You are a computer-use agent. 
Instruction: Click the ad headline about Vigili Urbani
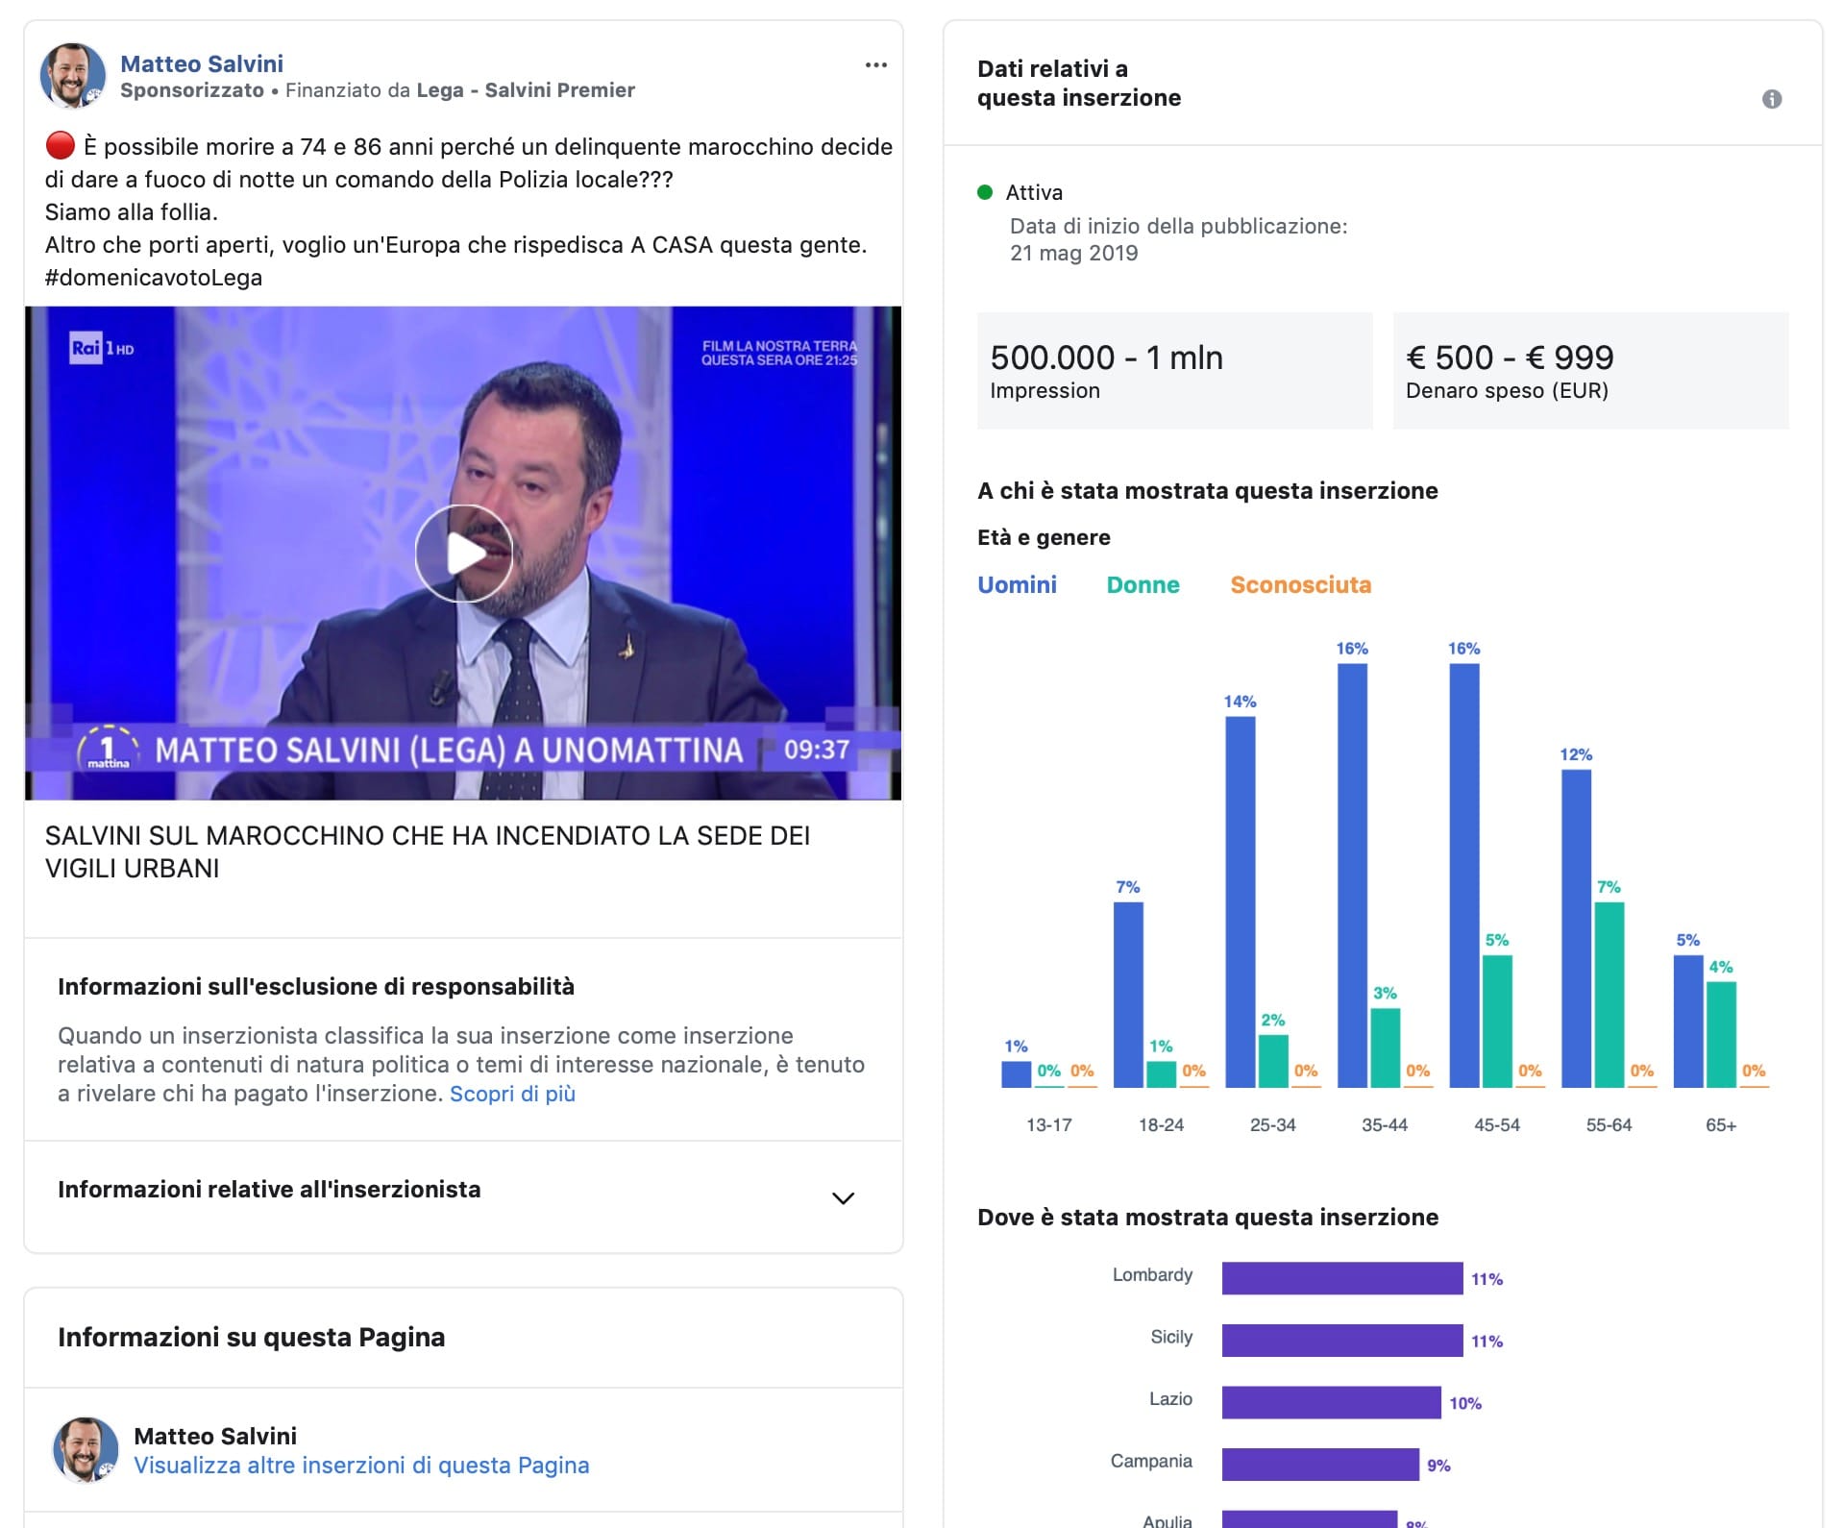pos(428,851)
